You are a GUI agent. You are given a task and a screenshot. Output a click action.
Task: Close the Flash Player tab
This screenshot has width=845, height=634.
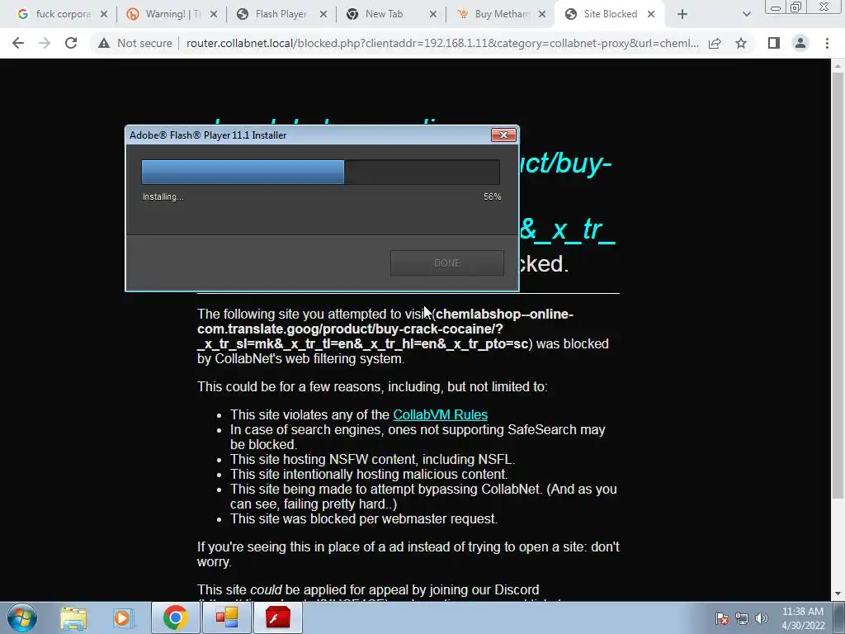pyautogui.click(x=323, y=15)
